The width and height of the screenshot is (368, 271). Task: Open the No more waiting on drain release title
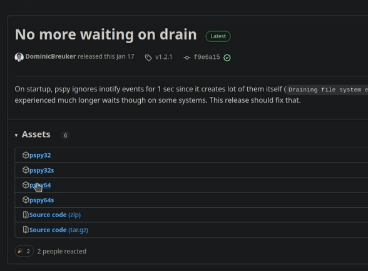click(106, 34)
